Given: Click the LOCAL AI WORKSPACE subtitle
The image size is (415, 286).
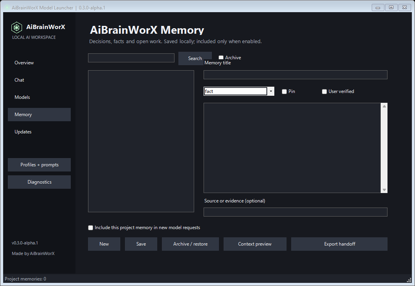Looking at the screenshot, I should pyautogui.click(x=34, y=37).
